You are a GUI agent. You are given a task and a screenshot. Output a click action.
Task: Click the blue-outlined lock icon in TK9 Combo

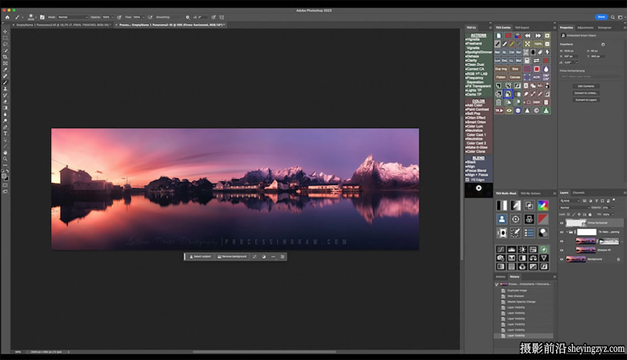tap(508, 94)
